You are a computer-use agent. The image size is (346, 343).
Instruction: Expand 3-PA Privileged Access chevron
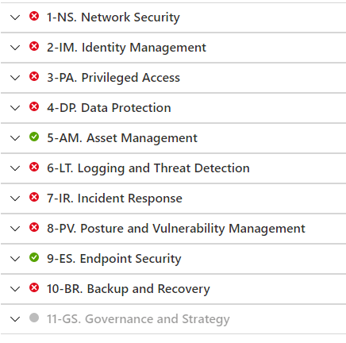(15, 78)
